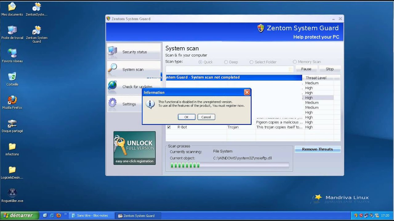
Task: Click the monitor icon beside Security status
Action: click(x=112, y=51)
